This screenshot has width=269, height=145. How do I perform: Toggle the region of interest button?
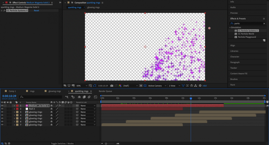click(141, 86)
